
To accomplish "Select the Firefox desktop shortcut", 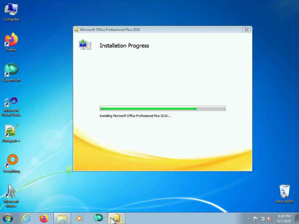I will (x=11, y=42).
